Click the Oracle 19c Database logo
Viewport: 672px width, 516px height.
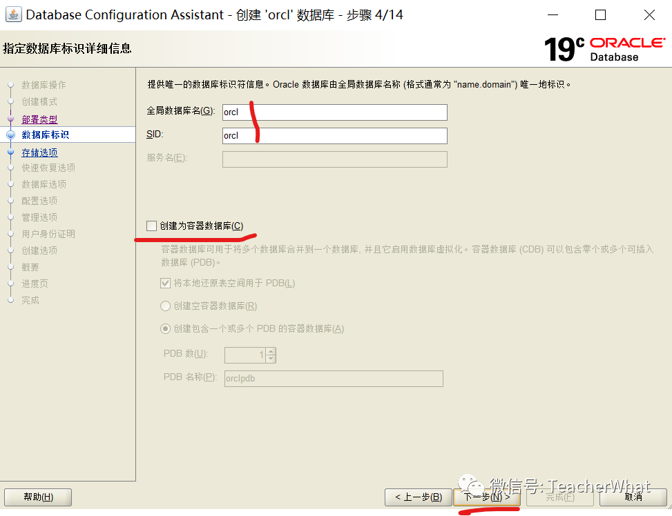605,49
